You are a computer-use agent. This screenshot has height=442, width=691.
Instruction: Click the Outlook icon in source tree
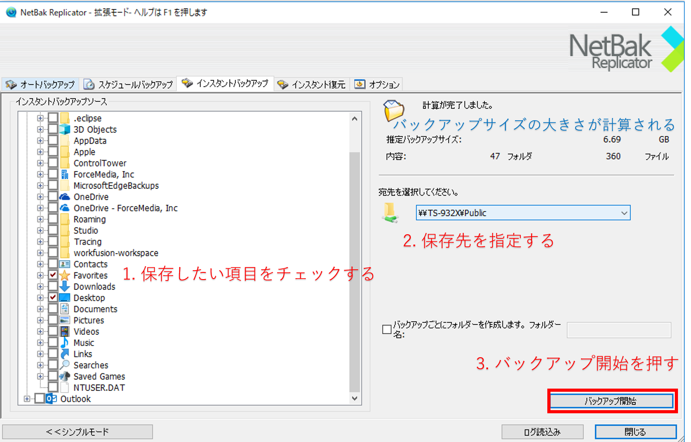[52, 399]
